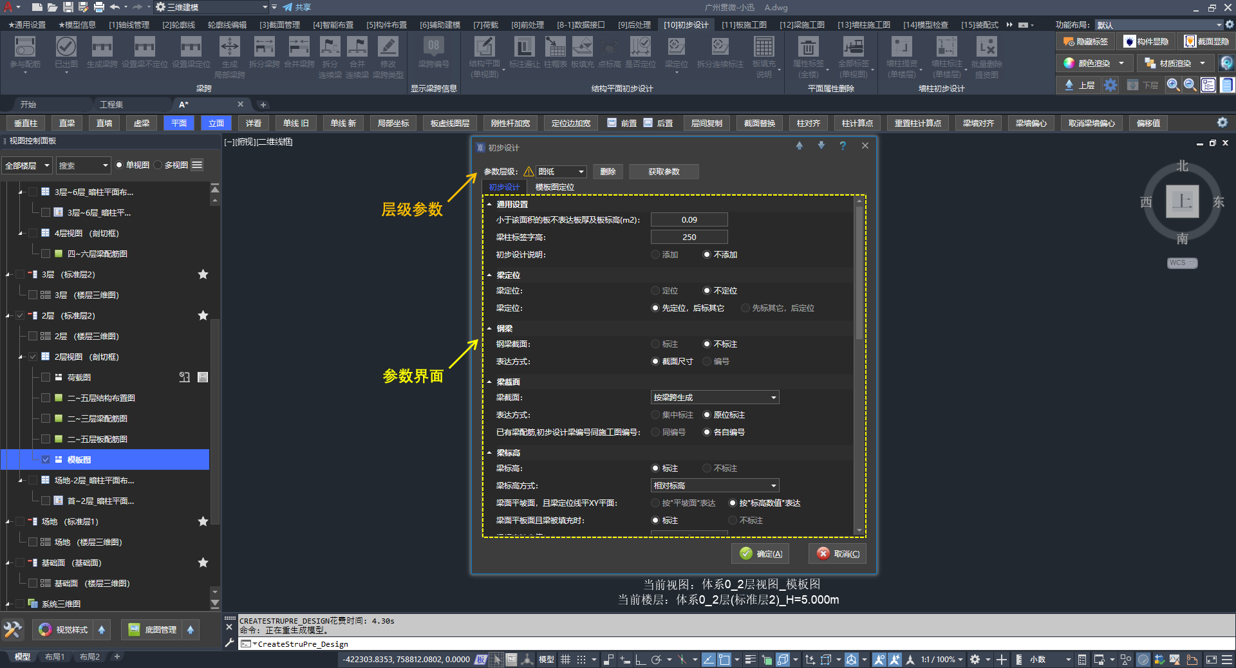The height and width of the screenshot is (668, 1236).
Task: Open the 梁截面 按梁跨生成 dropdown
Action: point(715,398)
